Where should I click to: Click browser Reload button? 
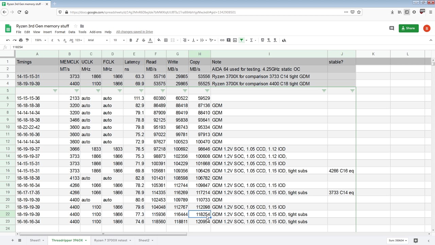(x=19, y=12)
